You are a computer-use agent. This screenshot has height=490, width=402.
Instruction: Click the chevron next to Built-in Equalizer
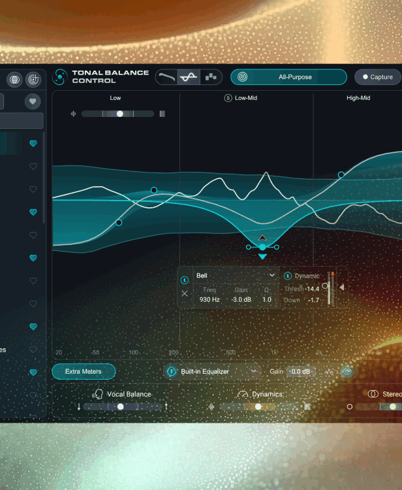pyautogui.click(x=253, y=372)
